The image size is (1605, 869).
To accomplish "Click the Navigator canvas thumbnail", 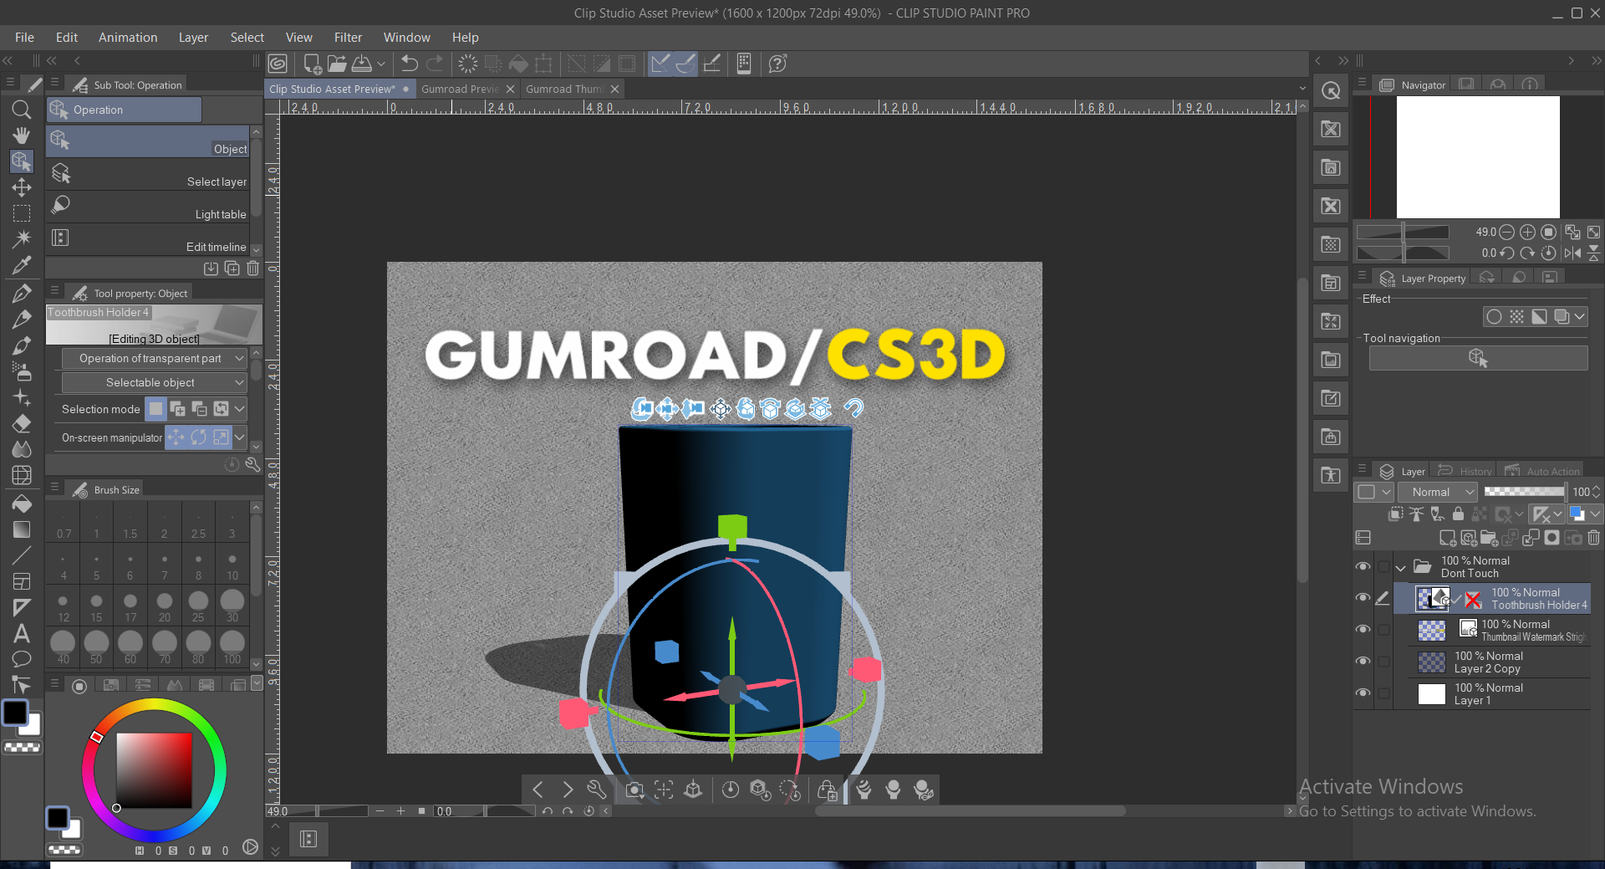I will click(1478, 157).
